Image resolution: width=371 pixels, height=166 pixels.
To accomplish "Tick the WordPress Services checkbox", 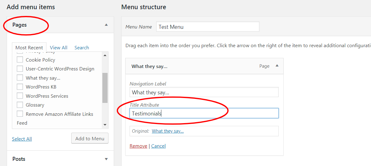I will [20, 96].
